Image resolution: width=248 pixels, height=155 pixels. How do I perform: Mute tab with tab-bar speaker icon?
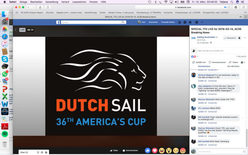pyautogui.click(x=241, y=17)
